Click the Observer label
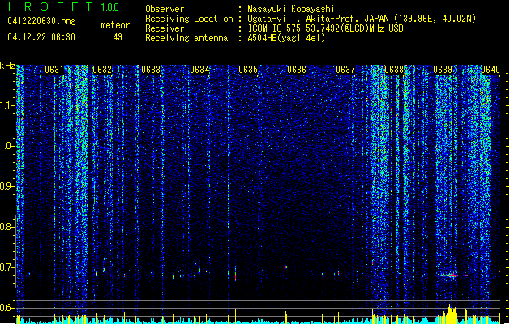 165,9
